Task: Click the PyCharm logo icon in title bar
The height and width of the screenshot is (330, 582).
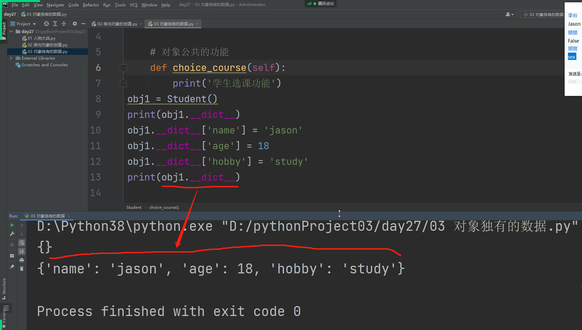Action: 5,5
